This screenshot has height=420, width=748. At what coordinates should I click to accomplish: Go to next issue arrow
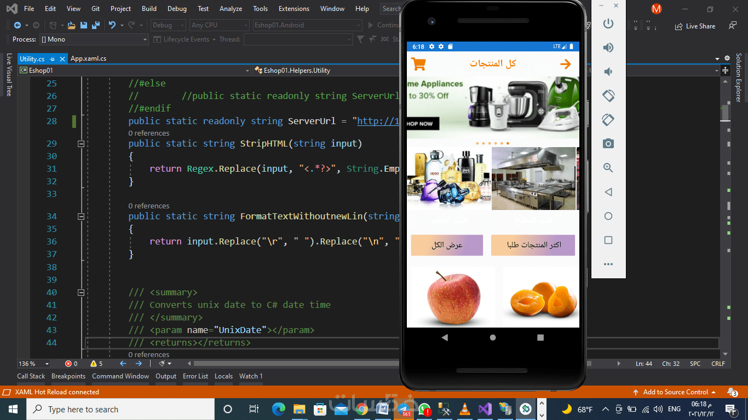click(x=139, y=364)
